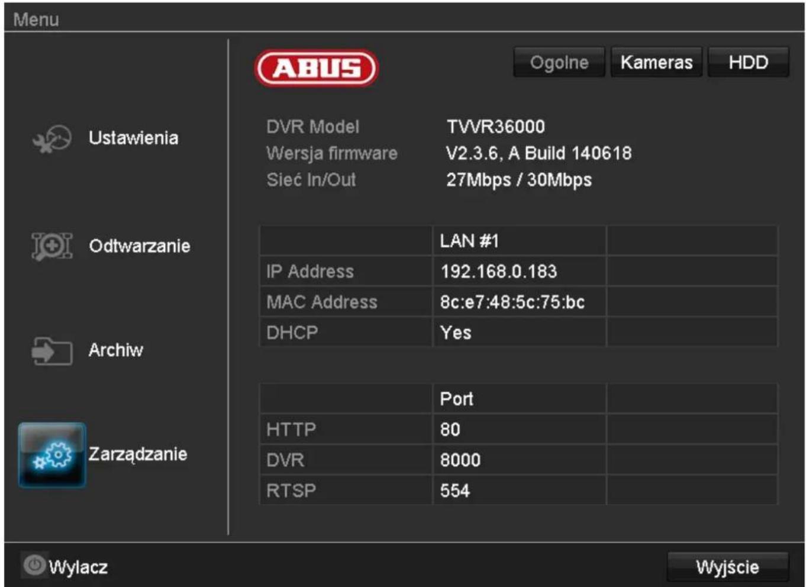
Task: Switch to the Kameras tab
Action: click(x=656, y=62)
